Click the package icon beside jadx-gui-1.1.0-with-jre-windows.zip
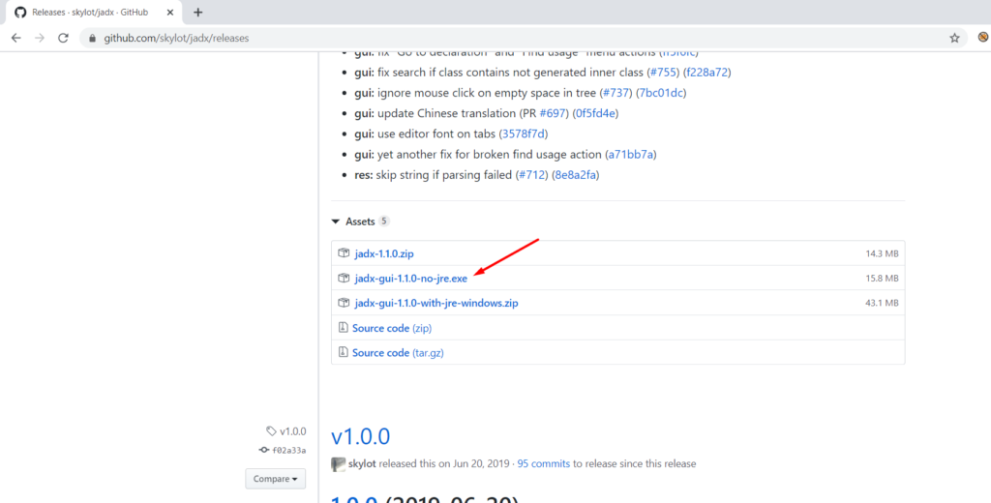 point(344,303)
